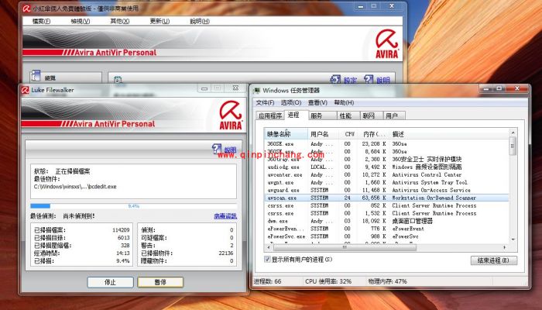Sort processes by CPU column header
Screen dimensions: 542x310
(349, 134)
